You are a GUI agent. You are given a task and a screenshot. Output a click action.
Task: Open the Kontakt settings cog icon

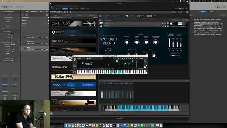click(x=68, y=12)
